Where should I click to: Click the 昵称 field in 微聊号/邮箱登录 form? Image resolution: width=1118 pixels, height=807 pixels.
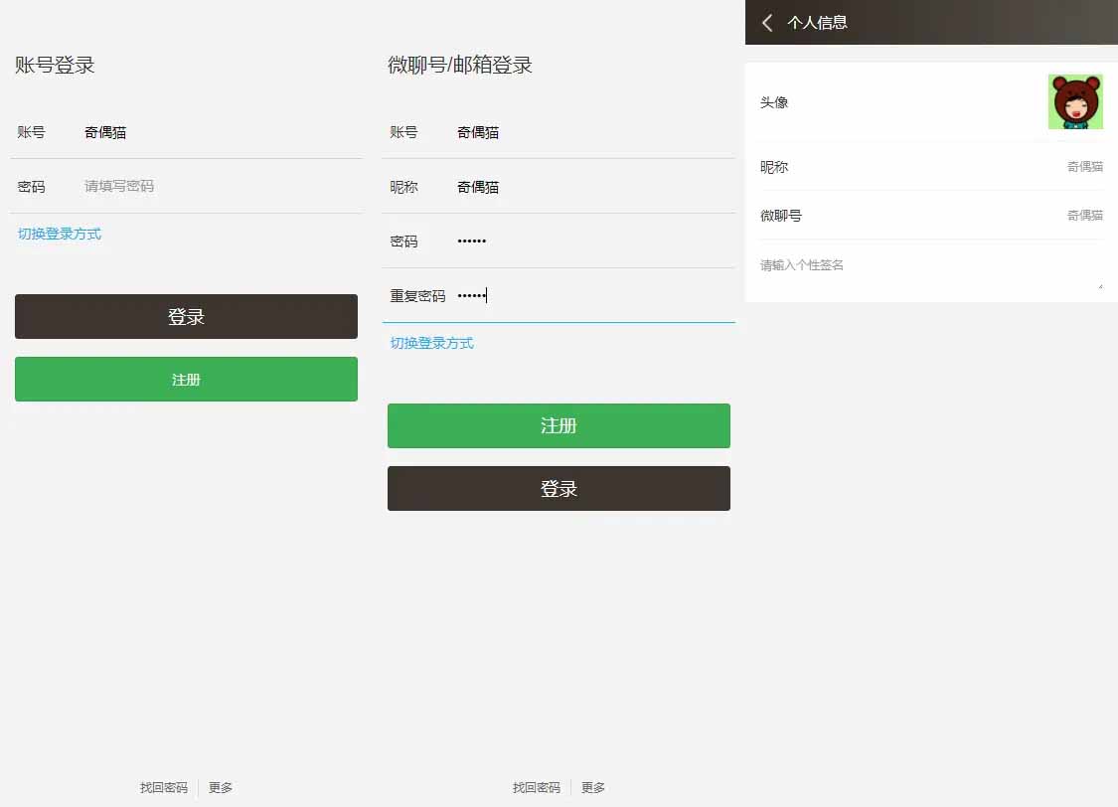[591, 187]
